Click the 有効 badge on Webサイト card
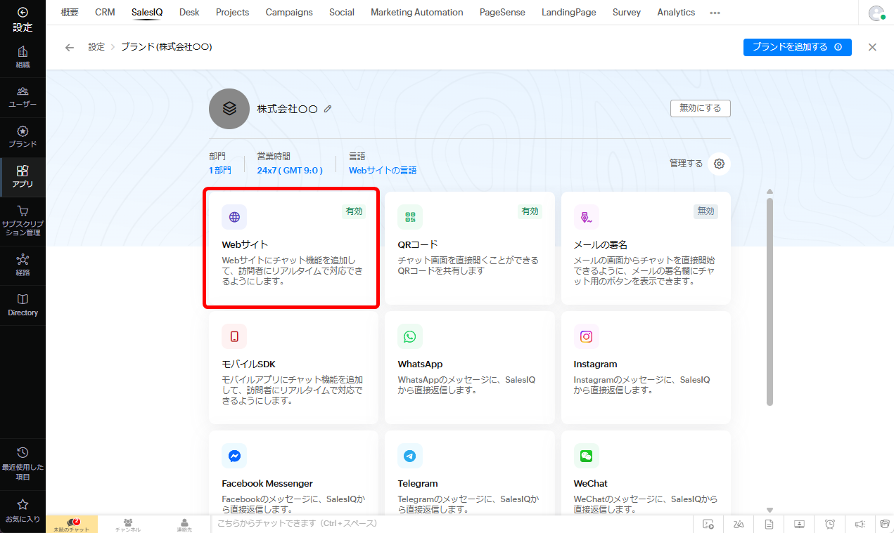 point(355,211)
